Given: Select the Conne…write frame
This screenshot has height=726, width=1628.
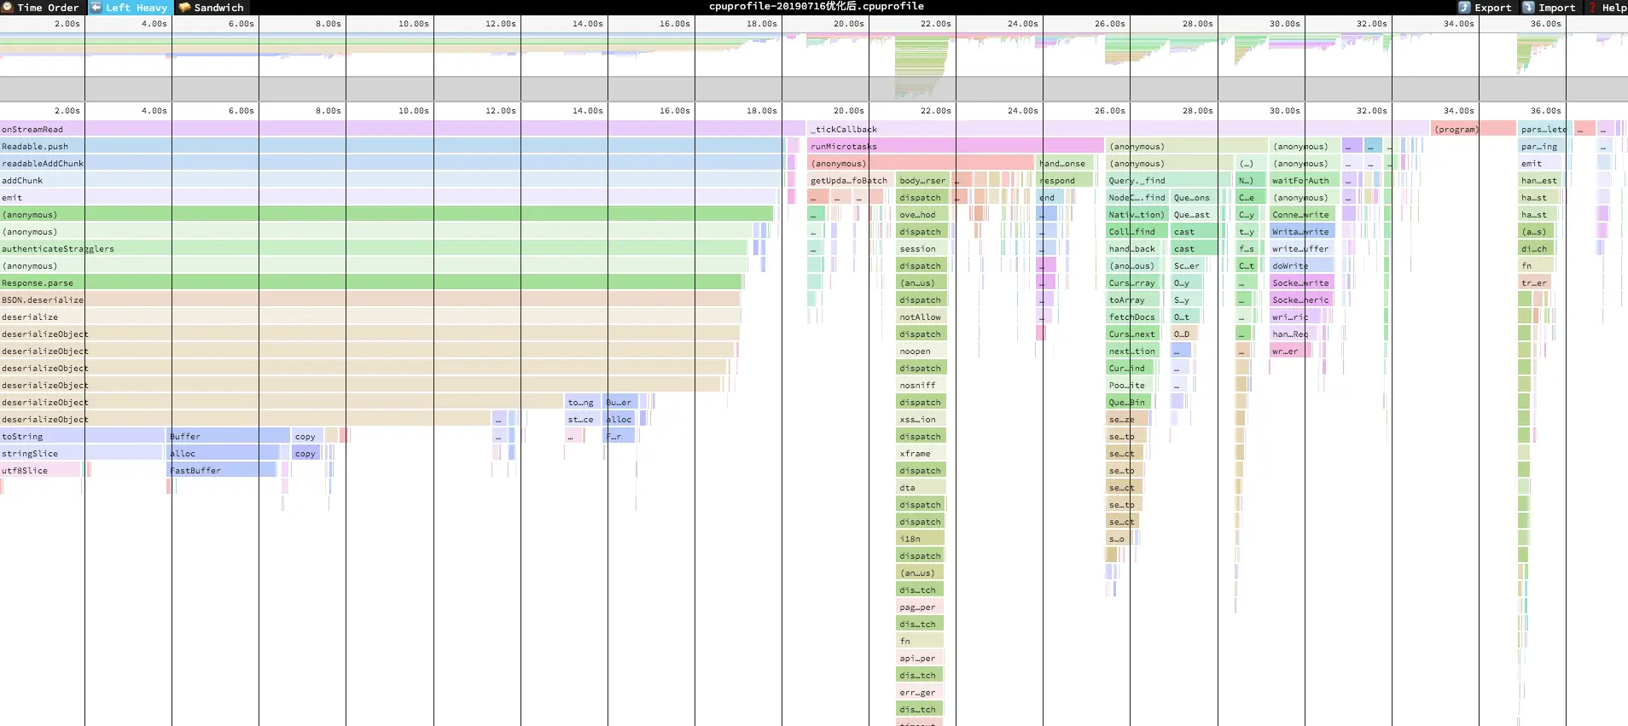Looking at the screenshot, I should [1303, 214].
